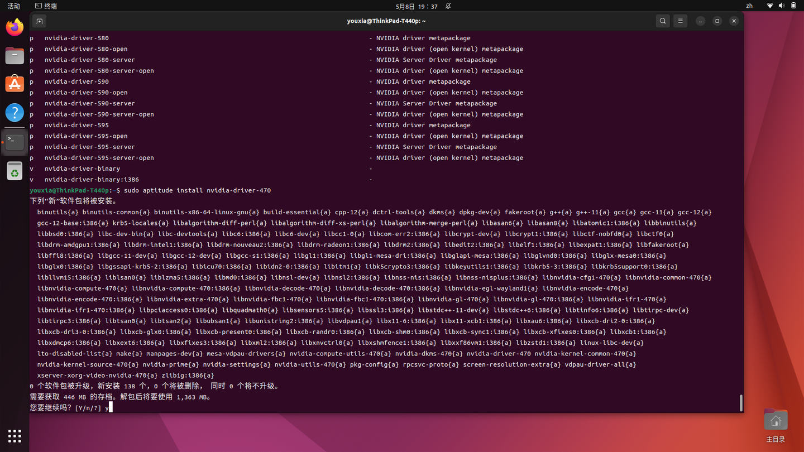Click libnvidia-cfg1-470{a} in list
804x452 pixels.
click(581, 277)
